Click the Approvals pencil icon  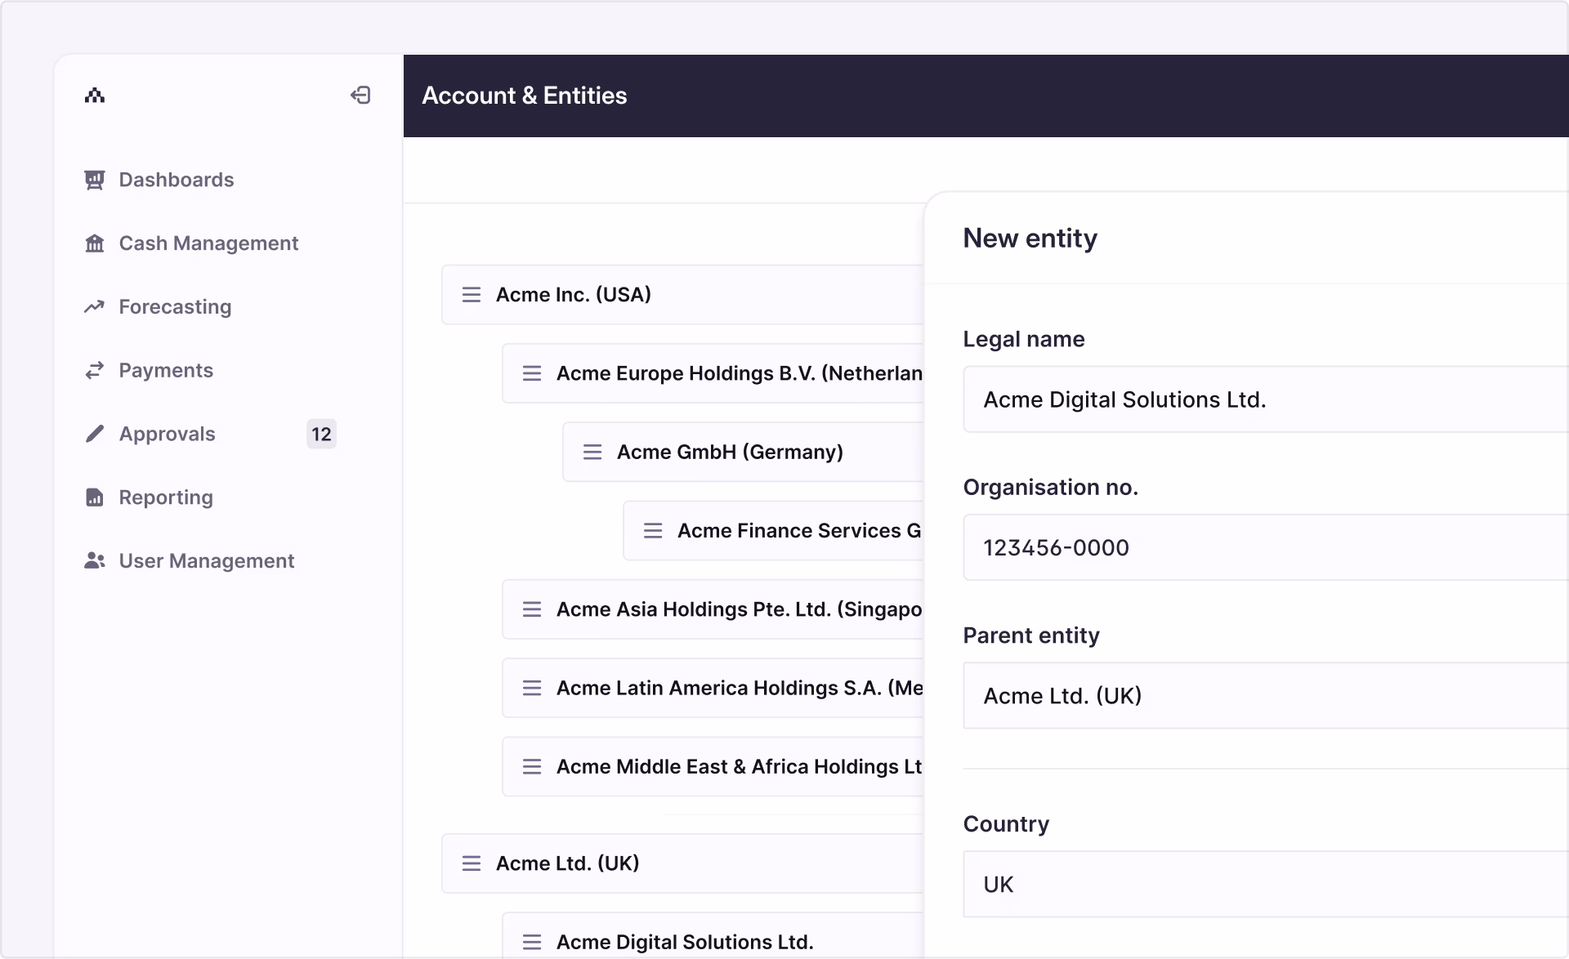[95, 434]
